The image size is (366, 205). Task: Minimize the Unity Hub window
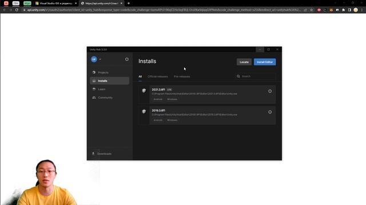[260, 50]
